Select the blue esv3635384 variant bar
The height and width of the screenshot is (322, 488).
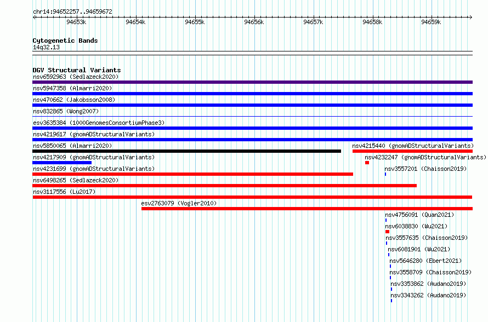(x=252, y=128)
